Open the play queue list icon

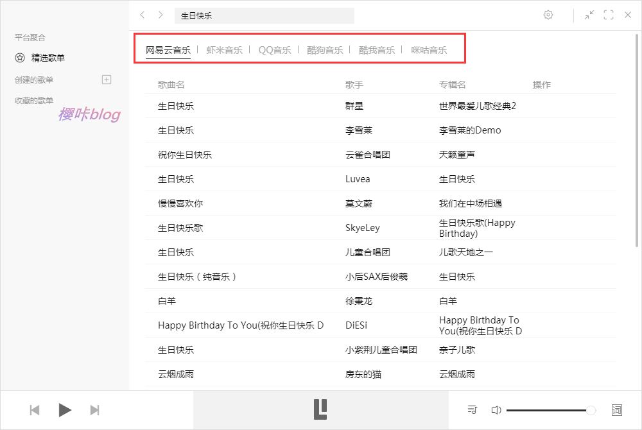(x=472, y=409)
